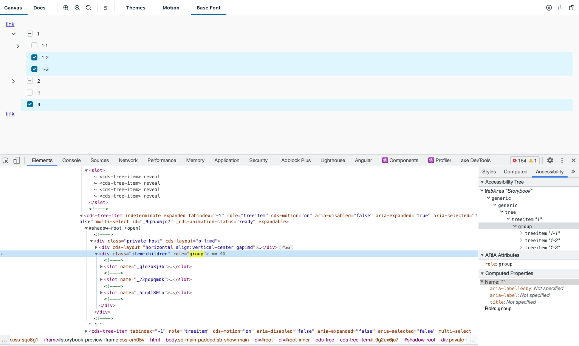Select shadow-root in the breadcrumb bar
The height and width of the screenshot is (346, 579).
point(420,340)
